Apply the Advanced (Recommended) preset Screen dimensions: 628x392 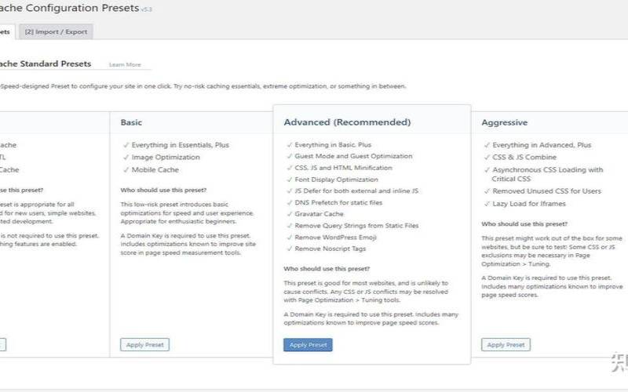pyautogui.click(x=308, y=345)
